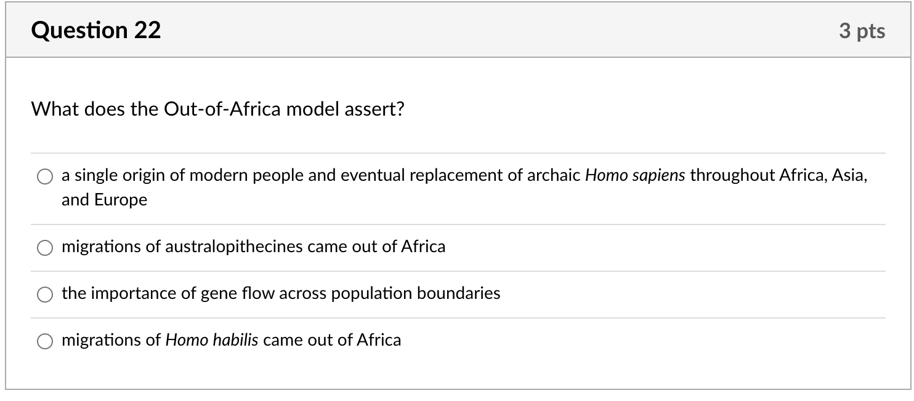Click the fourth answer row
914x401 pixels.
231,339
